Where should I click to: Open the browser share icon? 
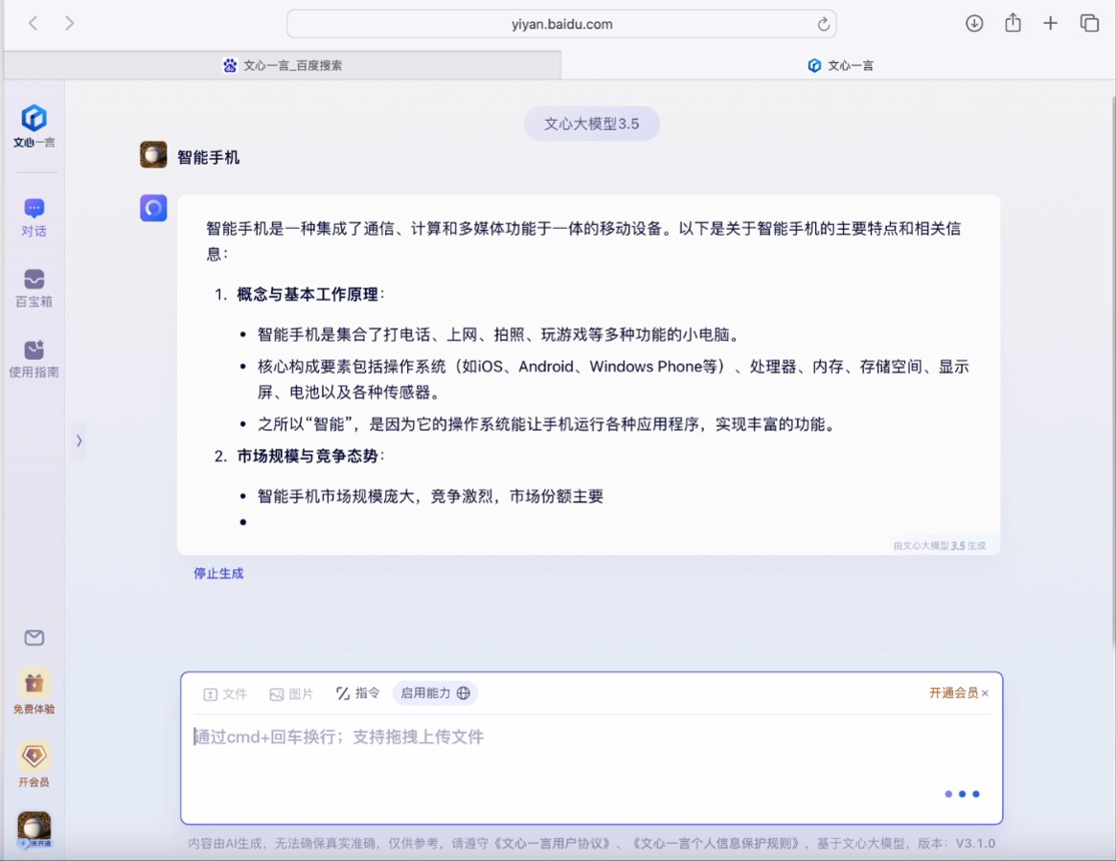1013,23
